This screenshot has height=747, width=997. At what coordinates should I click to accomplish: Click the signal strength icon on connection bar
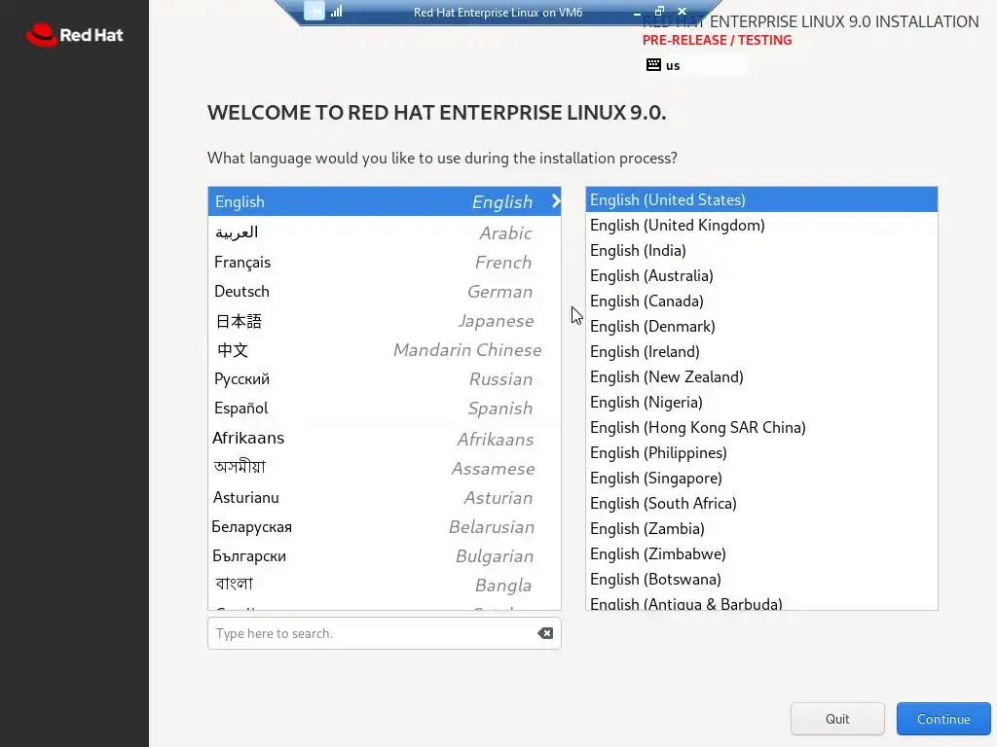(336, 11)
